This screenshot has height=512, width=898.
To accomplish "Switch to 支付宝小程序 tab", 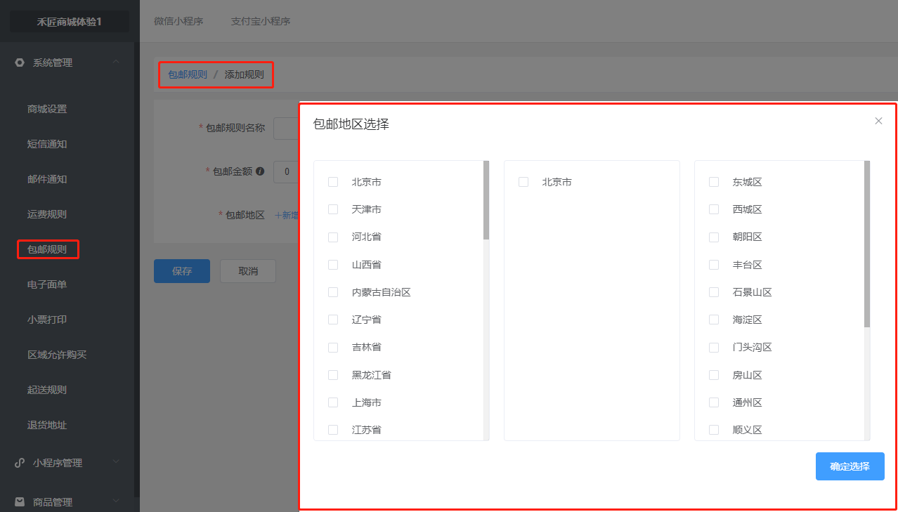I will (261, 21).
